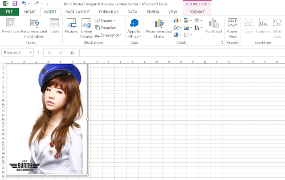Insert a pie or doughnut chart
The image size is (285, 180).
coord(177,35)
